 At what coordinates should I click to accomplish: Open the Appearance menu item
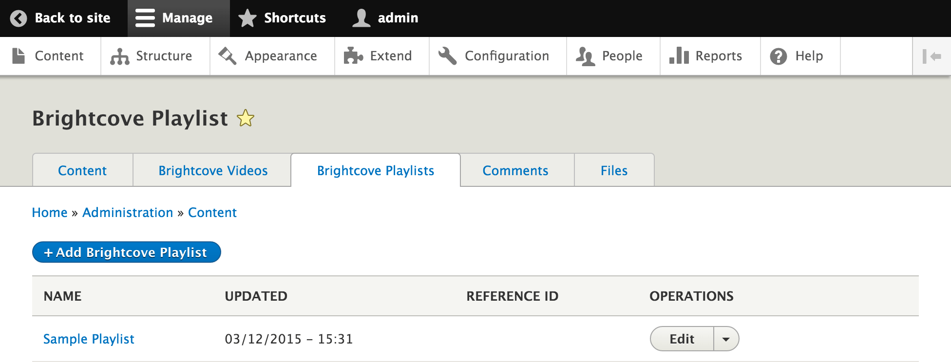pyautogui.click(x=272, y=56)
